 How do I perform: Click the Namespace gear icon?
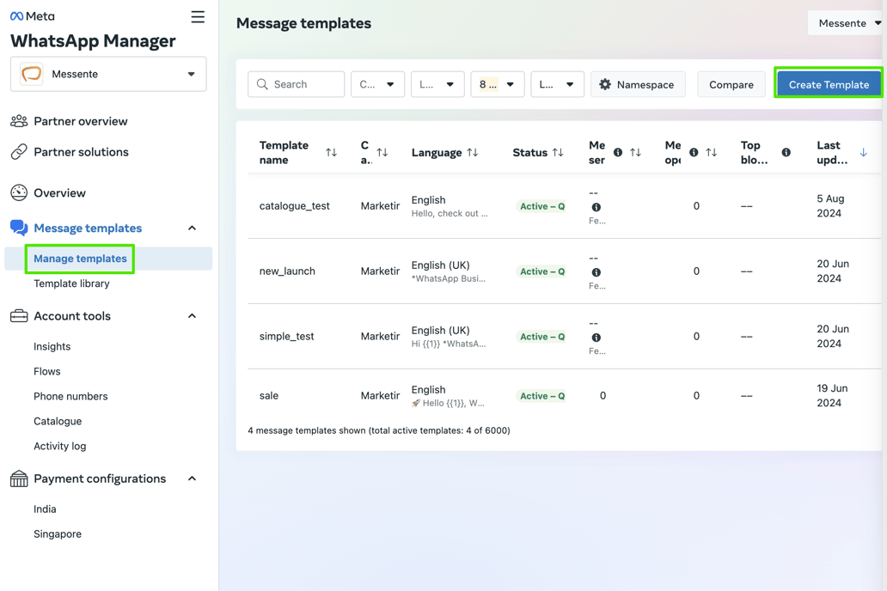click(x=605, y=84)
